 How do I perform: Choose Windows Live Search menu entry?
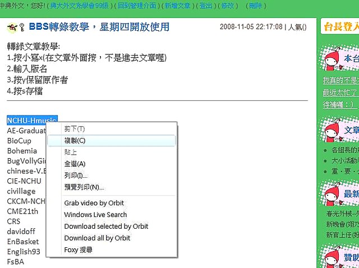tap(95, 215)
